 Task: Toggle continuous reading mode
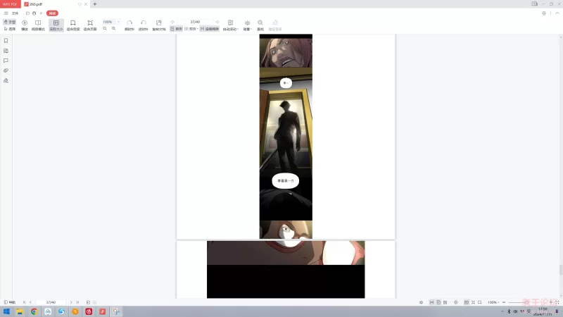coord(209,29)
